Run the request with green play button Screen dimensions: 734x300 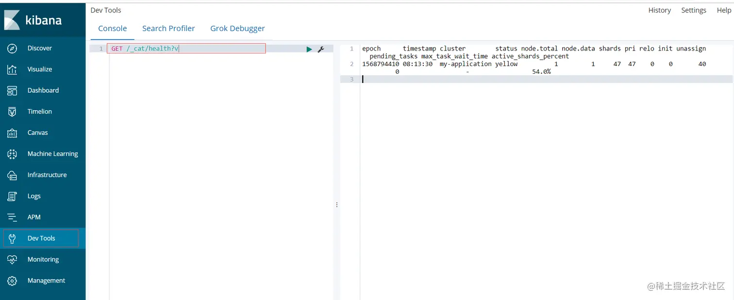[x=309, y=49]
